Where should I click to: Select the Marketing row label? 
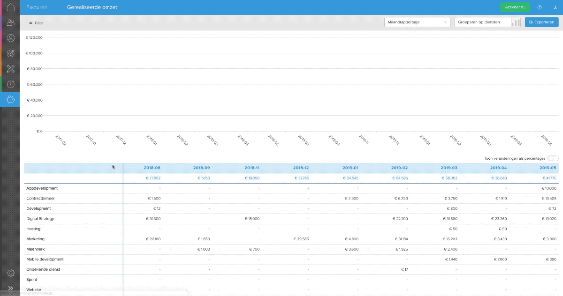pyautogui.click(x=36, y=239)
